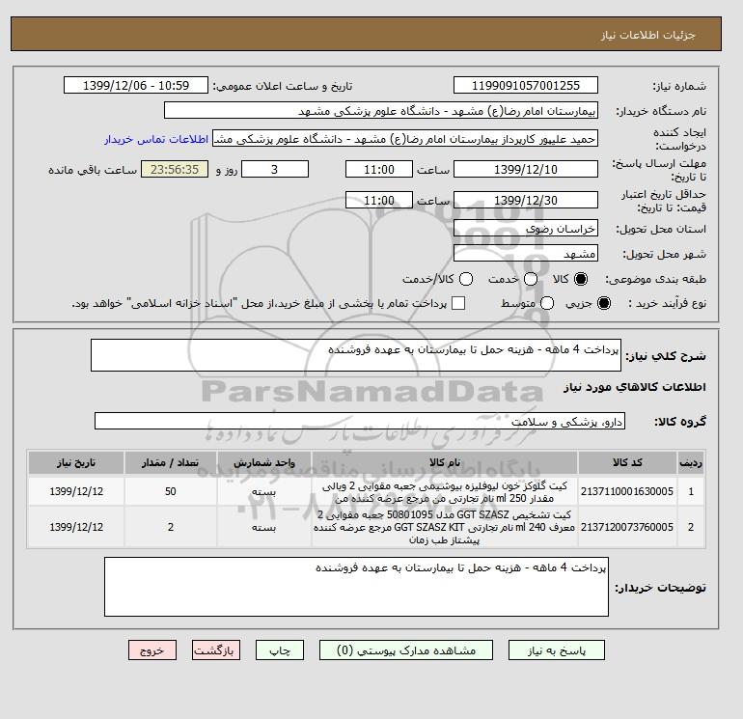Click the گروه کالا field دارو، پزشکی و سلامت
The height and width of the screenshot is (719, 743).
(x=360, y=421)
